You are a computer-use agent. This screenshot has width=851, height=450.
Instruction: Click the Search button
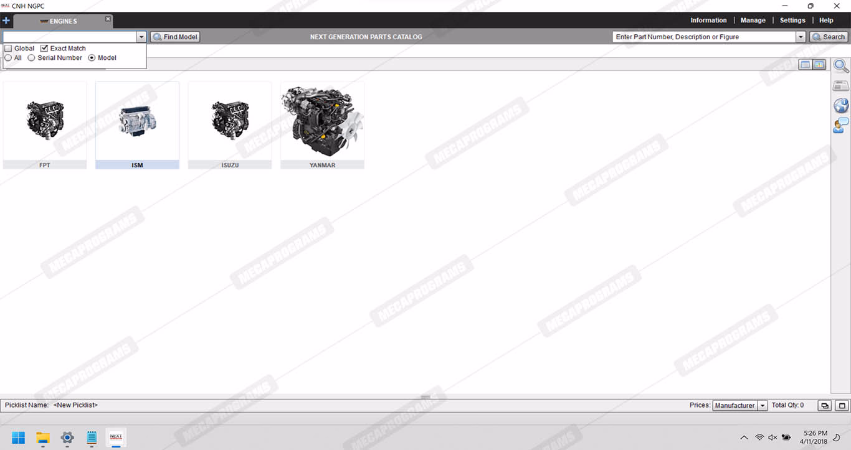coord(829,37)
